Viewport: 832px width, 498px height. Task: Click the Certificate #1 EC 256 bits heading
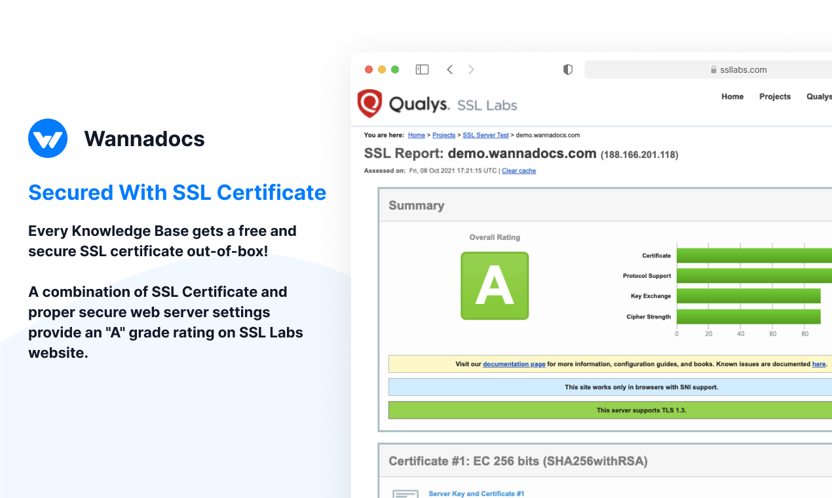coord(518,461)
